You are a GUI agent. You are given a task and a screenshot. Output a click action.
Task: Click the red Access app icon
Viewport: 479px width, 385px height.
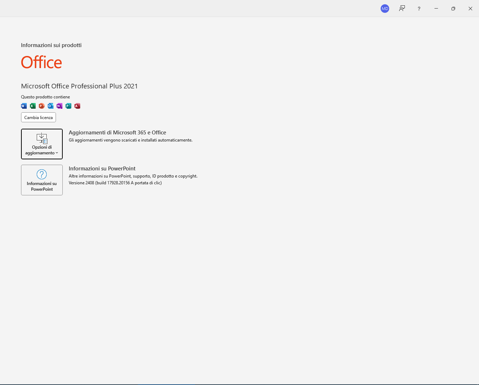[77, 106]
